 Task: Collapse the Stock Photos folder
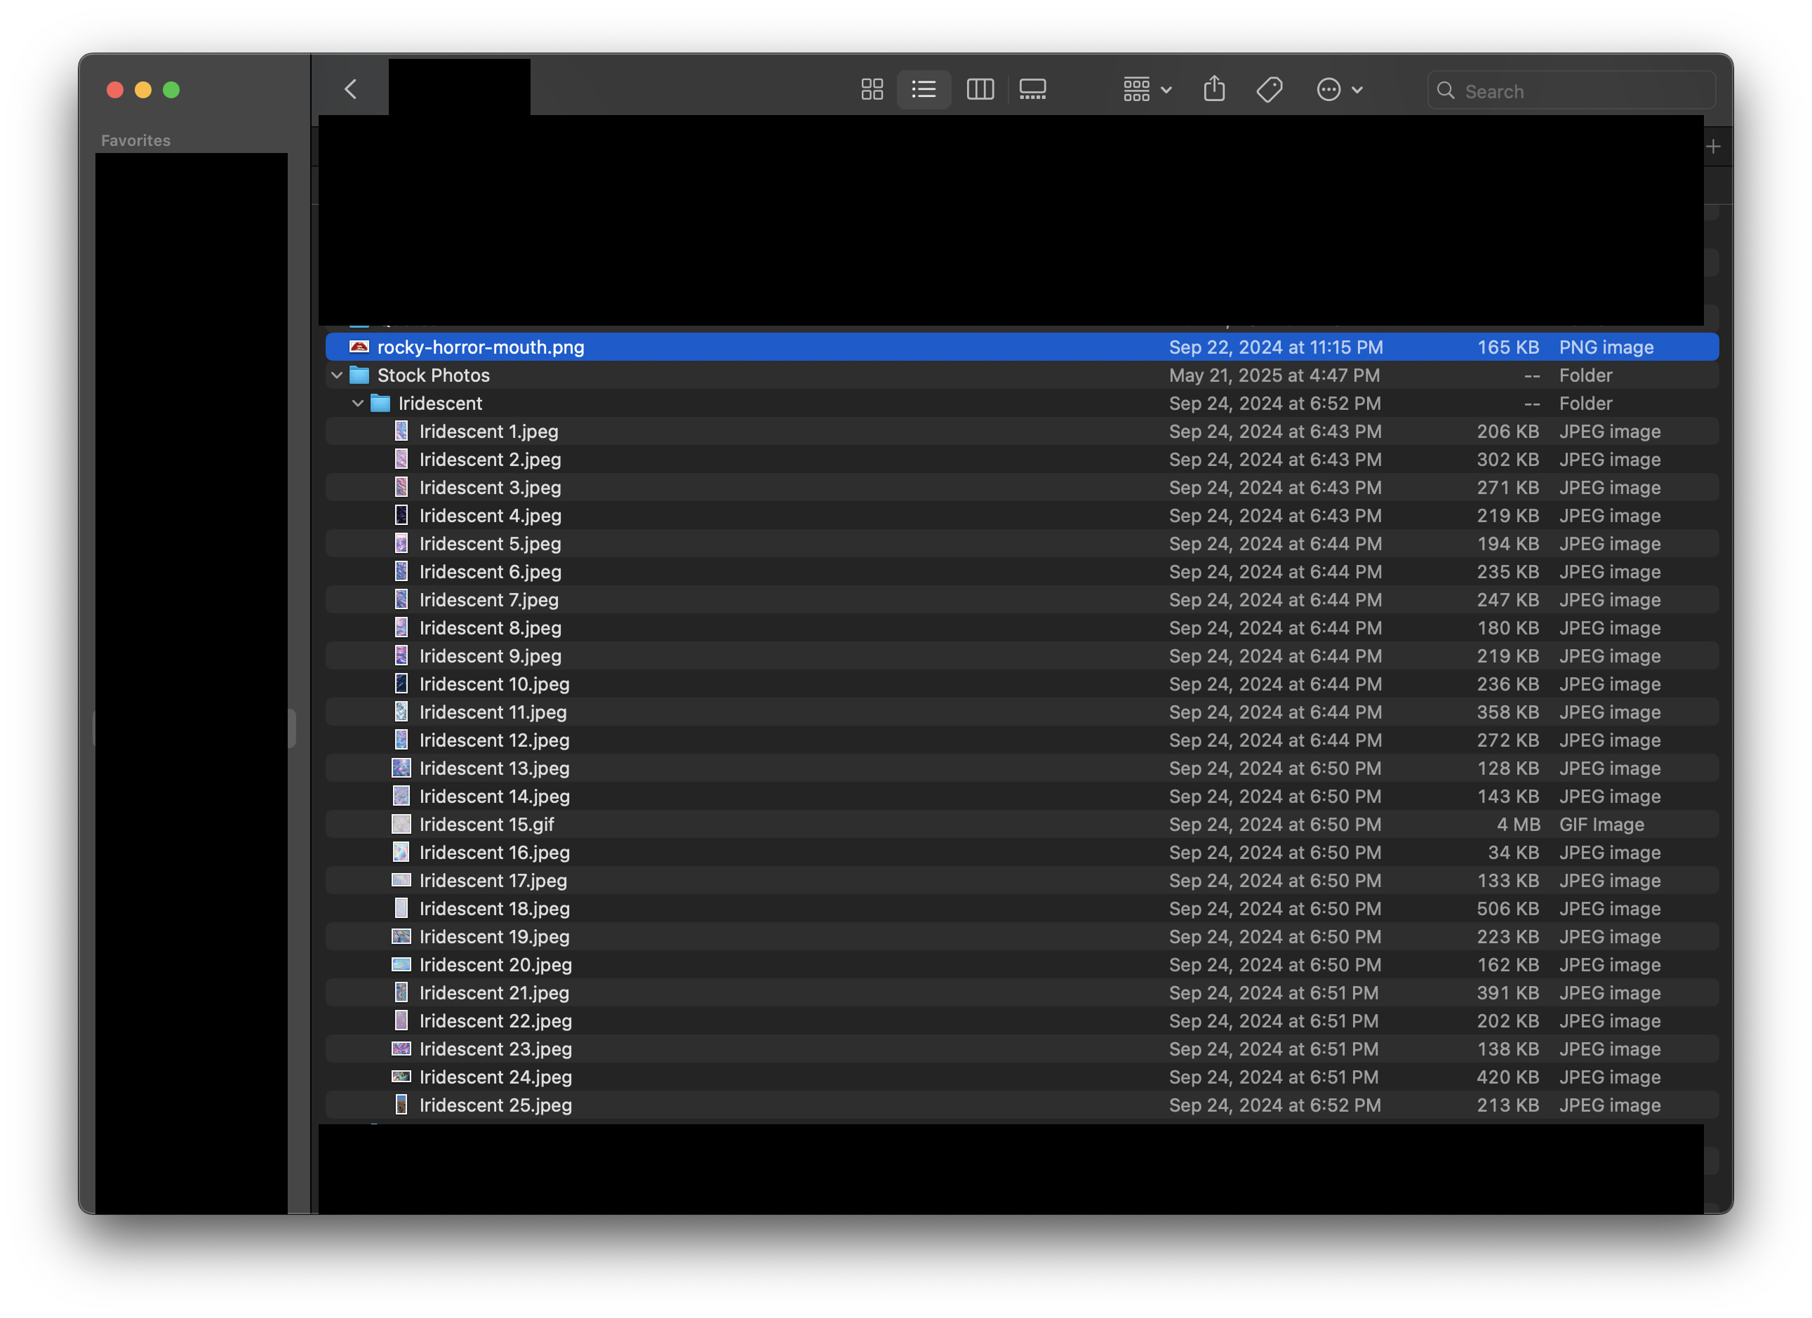tap(336, 375)
